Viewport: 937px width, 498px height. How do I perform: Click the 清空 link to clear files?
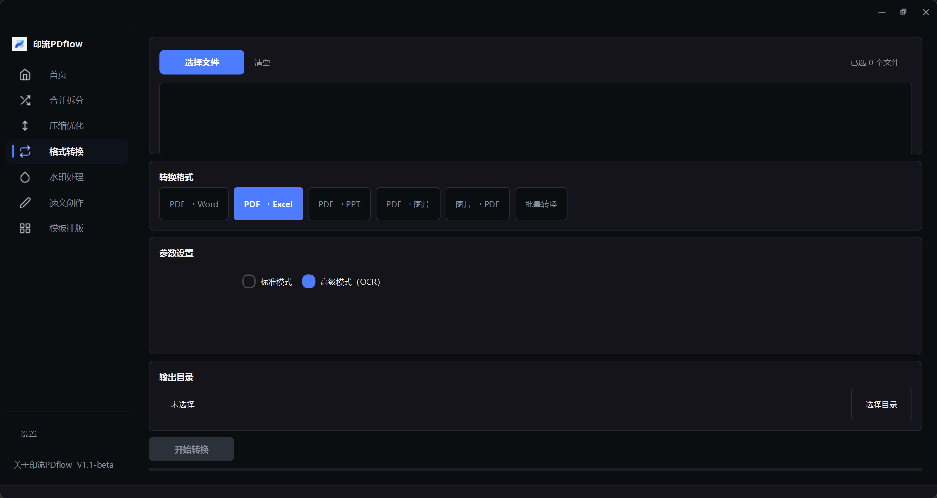pos(262,62)
